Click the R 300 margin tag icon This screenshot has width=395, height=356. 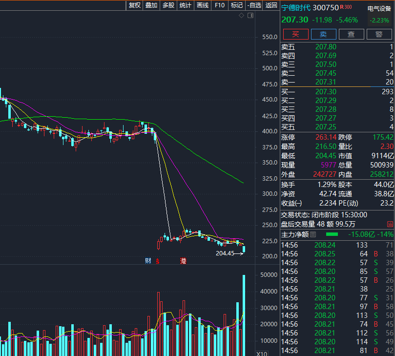[346, 7]
